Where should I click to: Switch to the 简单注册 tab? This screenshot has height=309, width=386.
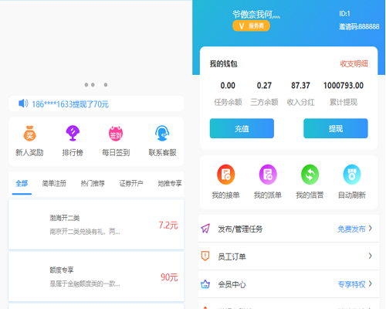tap(54, 183)
